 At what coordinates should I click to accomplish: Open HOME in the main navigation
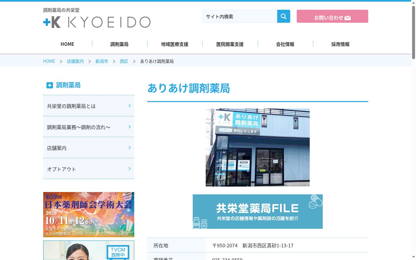[x=67, y=44]
